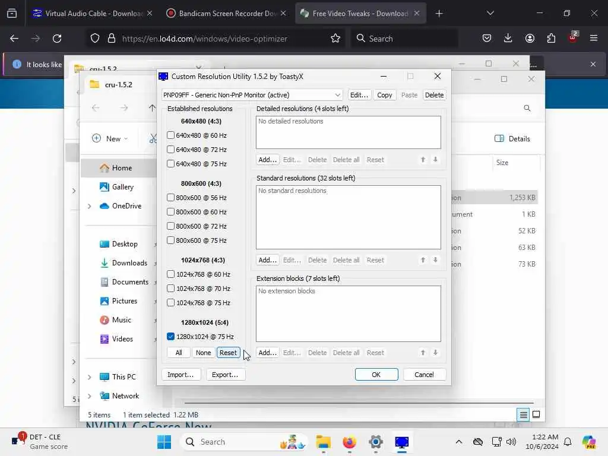Select All established resolutions
The image size is (608, 456).
(178, 353)
